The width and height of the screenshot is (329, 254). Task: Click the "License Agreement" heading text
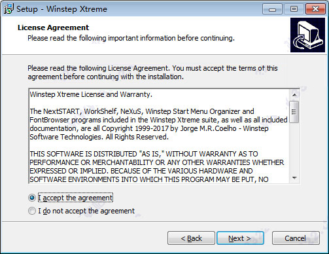53,27
